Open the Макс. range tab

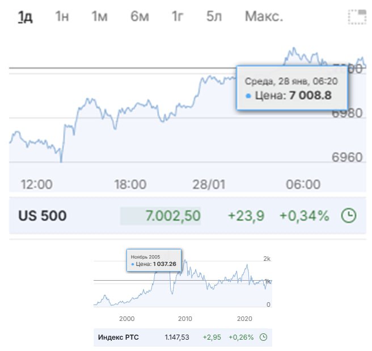click(x=264, y=16)
